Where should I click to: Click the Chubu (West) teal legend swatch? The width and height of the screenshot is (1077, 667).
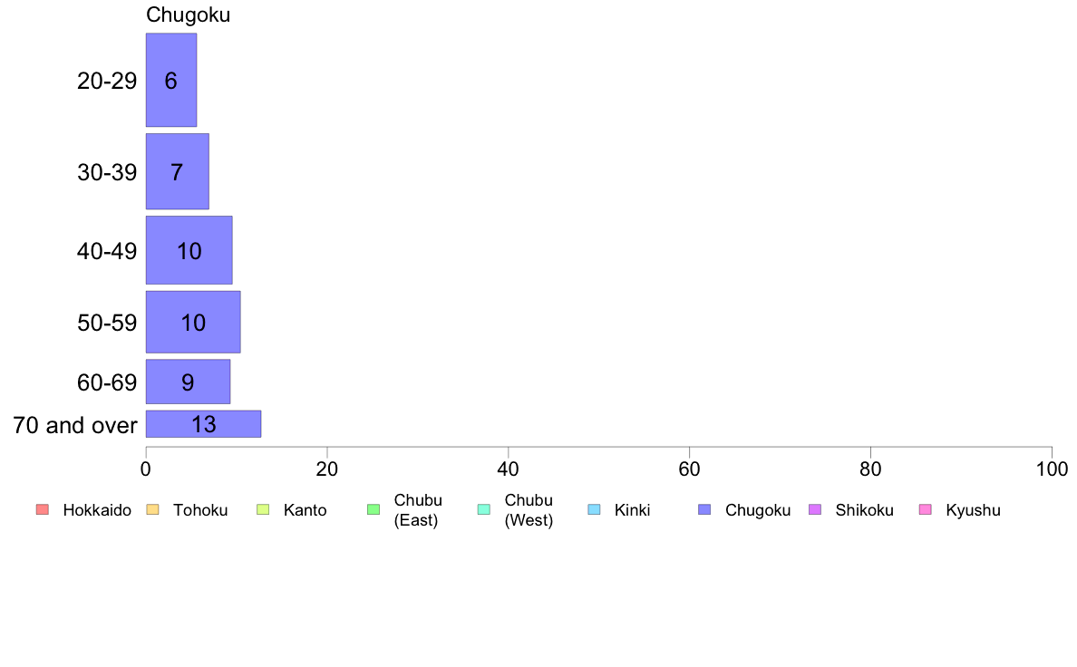pyautogui.click(x=483, y=509)
